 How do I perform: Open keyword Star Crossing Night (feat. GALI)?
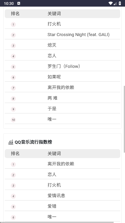coord(79,35)
